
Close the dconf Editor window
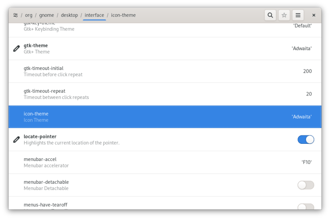click(x=314, y=15)
